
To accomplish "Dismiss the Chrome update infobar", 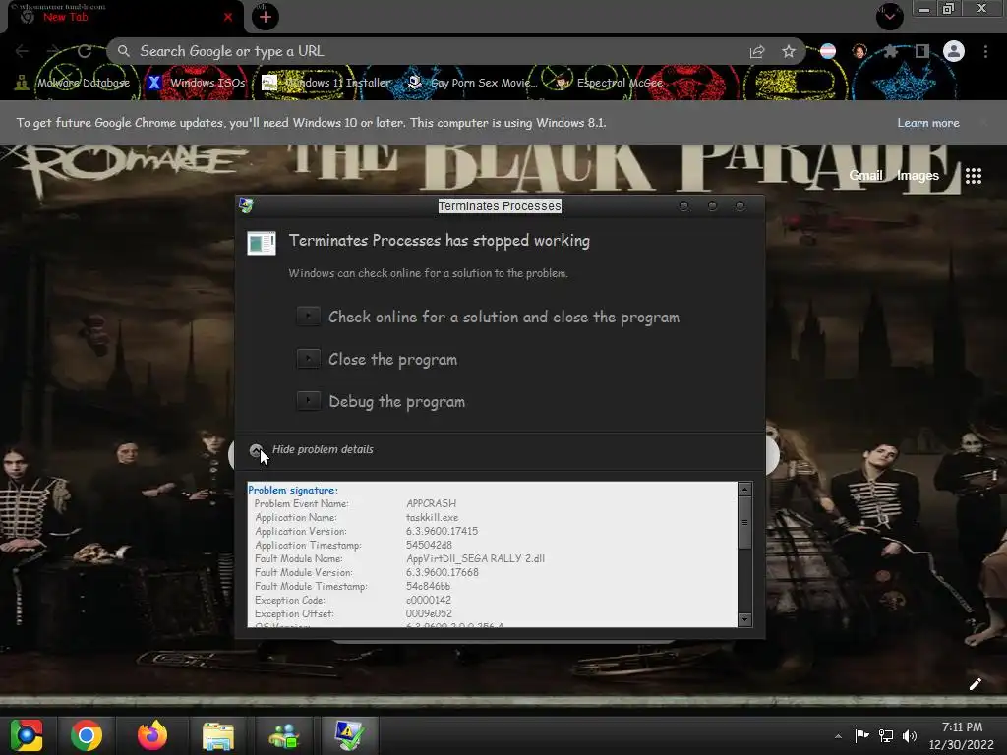I will click(x=983, y=123).
